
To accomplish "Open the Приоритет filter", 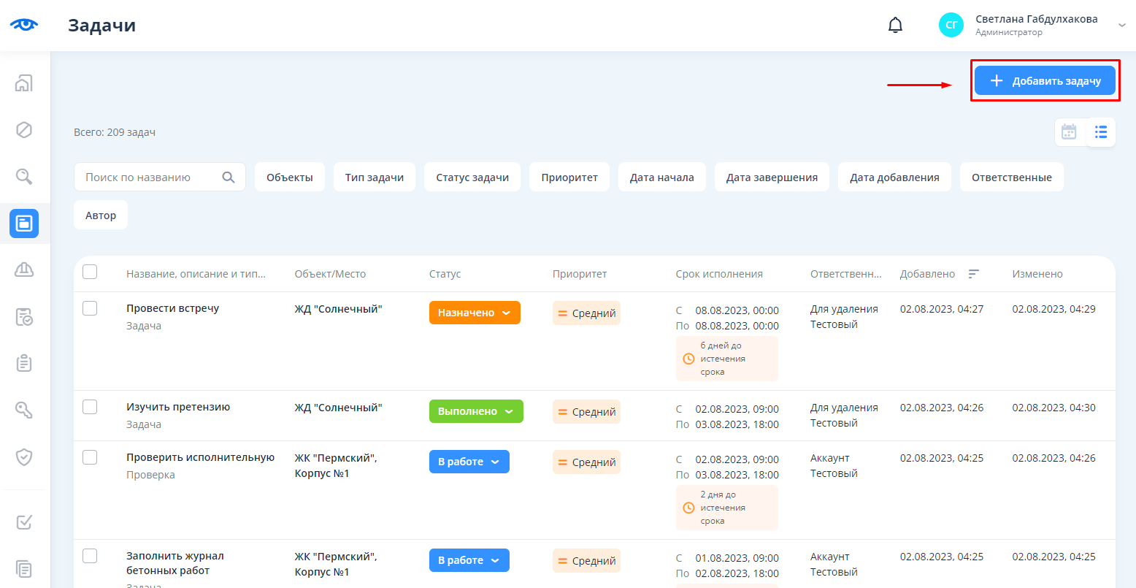I will click(x=569, y=177).
